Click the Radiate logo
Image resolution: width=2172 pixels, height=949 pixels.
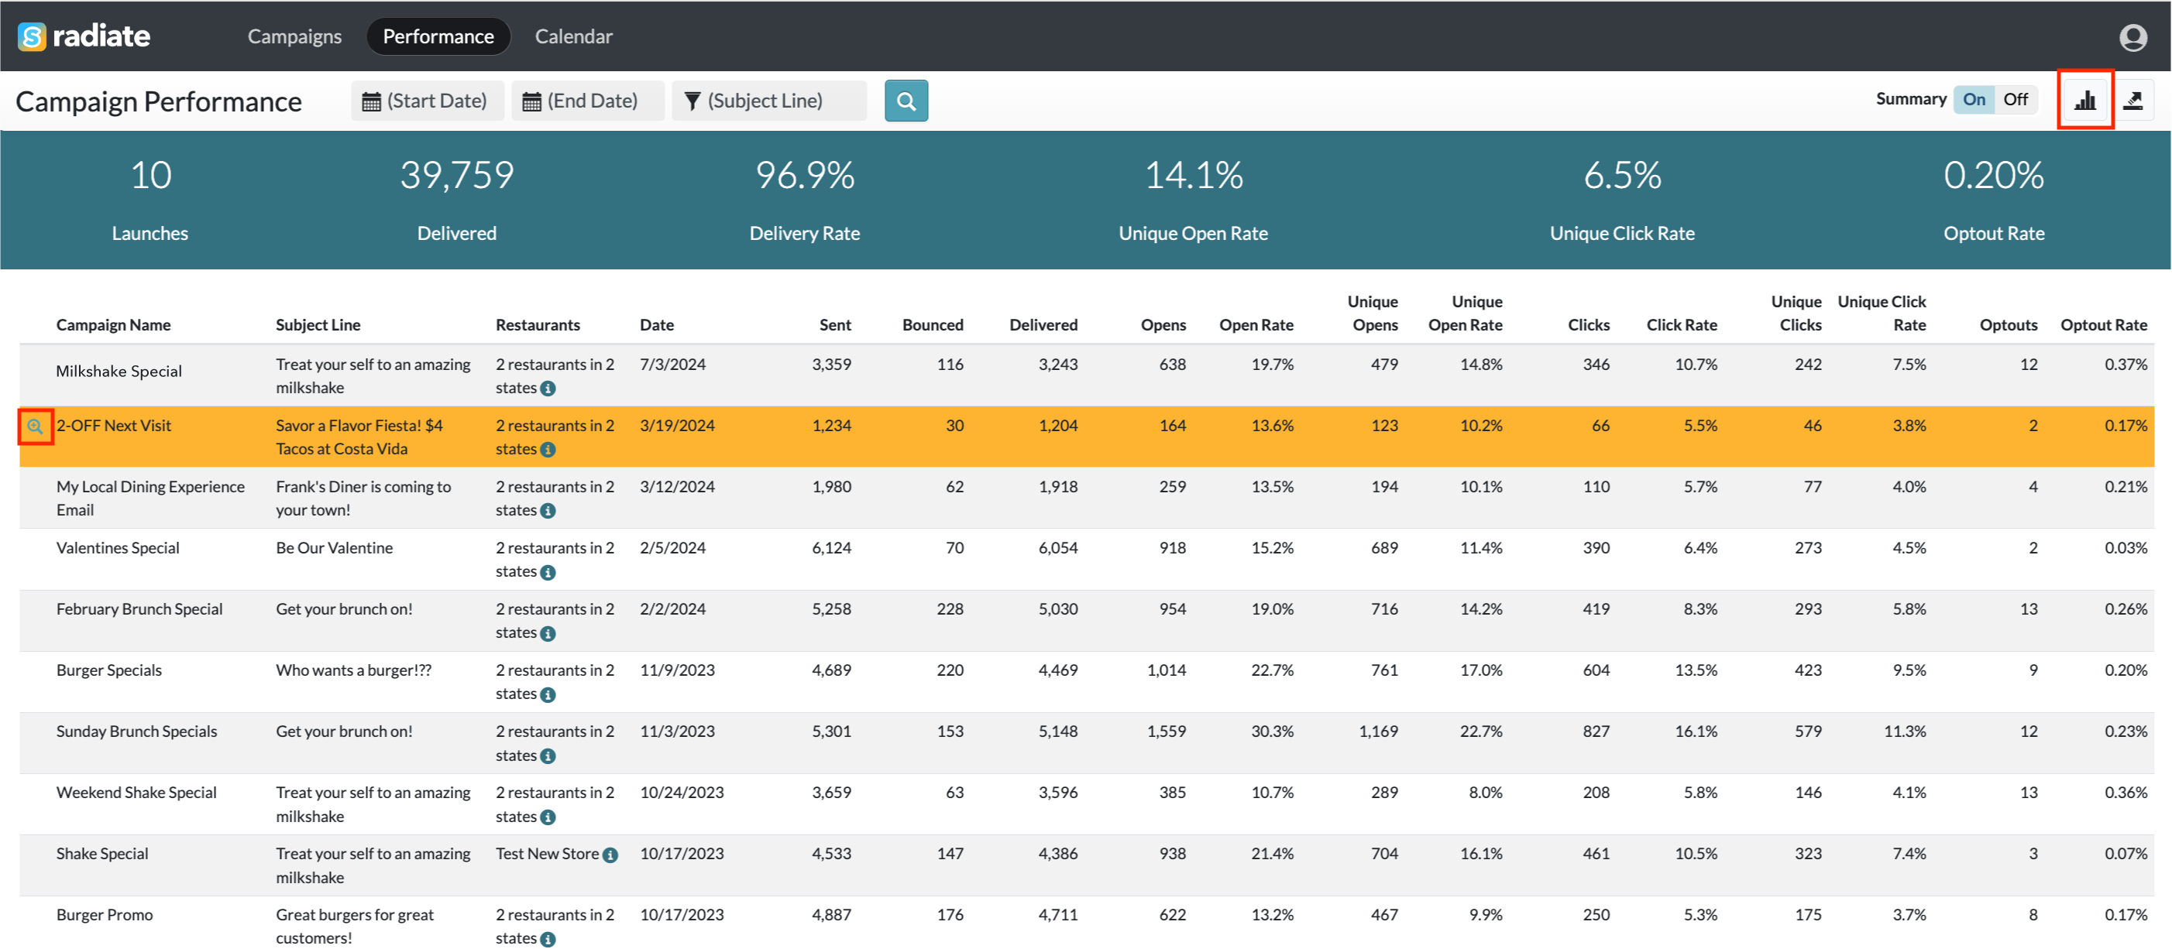pyautogui.click(x=84, y=36)
